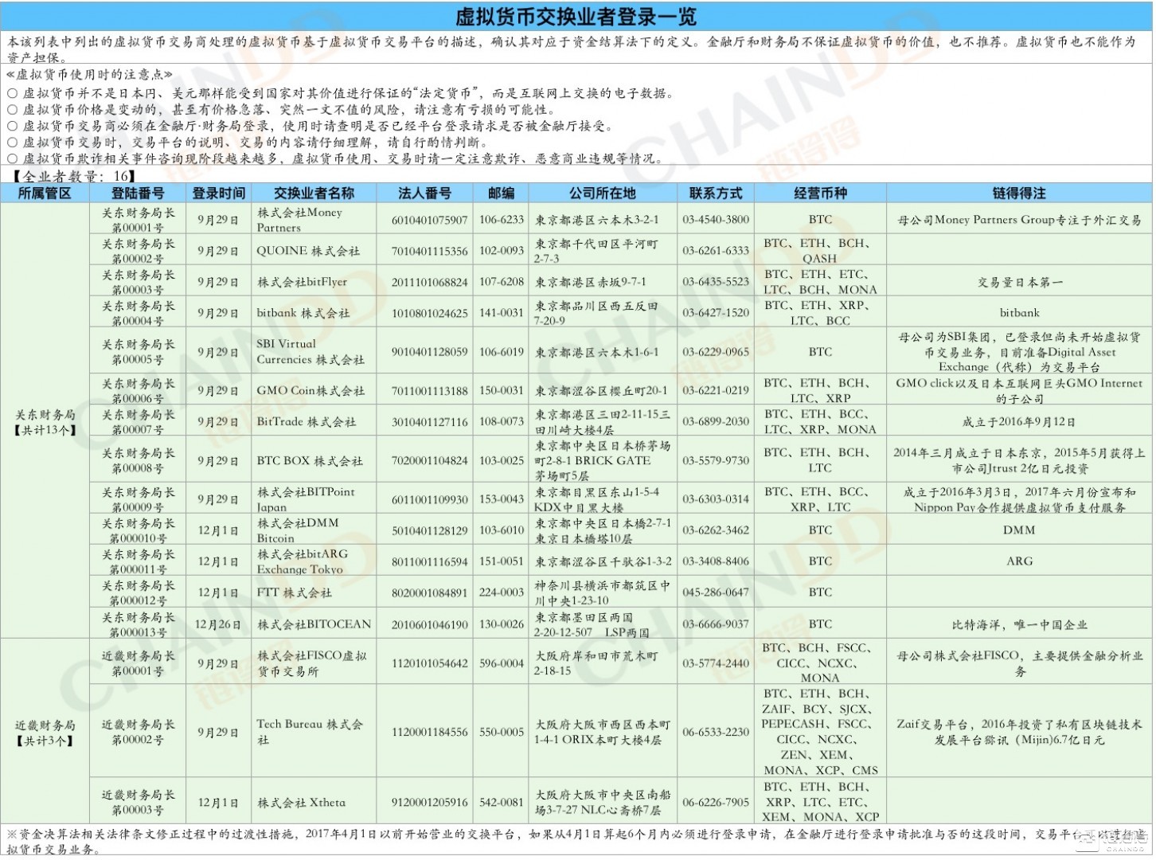The image size is (1156, 860).
Task: Click the note about Zaif交易平台
Action: [1019, 732]
